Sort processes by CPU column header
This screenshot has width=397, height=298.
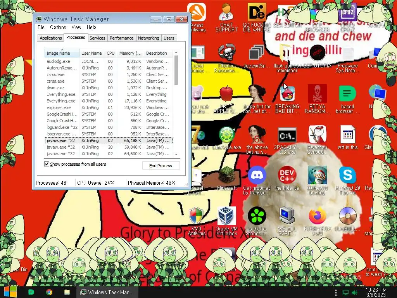[x=110, y=53]
